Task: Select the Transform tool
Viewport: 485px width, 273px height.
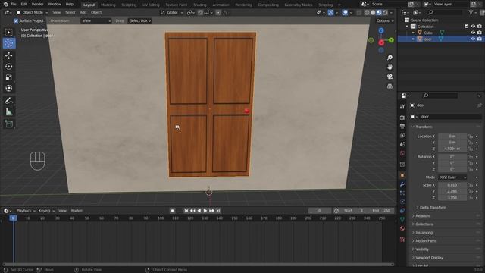Action: coord(8,88)
